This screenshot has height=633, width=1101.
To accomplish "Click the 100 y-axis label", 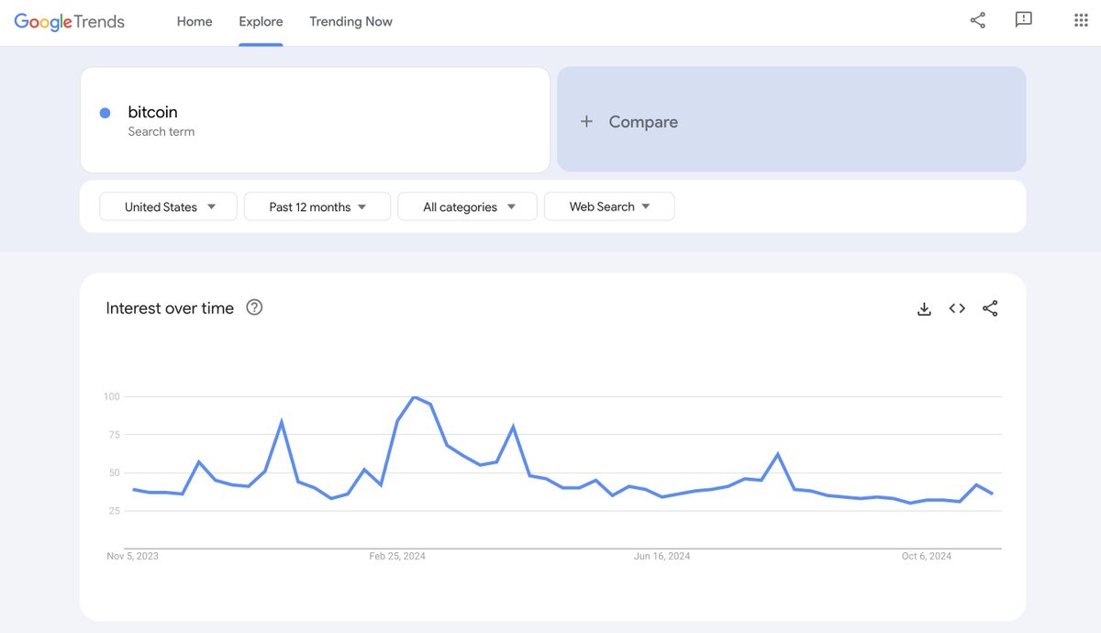I will coord(112,396).
